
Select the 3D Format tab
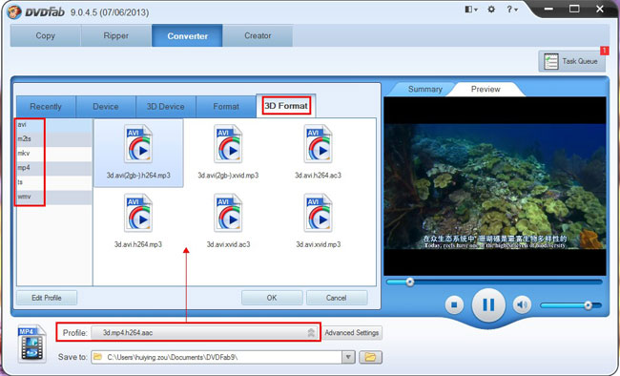pyautogui.click(x=286, y=106)
